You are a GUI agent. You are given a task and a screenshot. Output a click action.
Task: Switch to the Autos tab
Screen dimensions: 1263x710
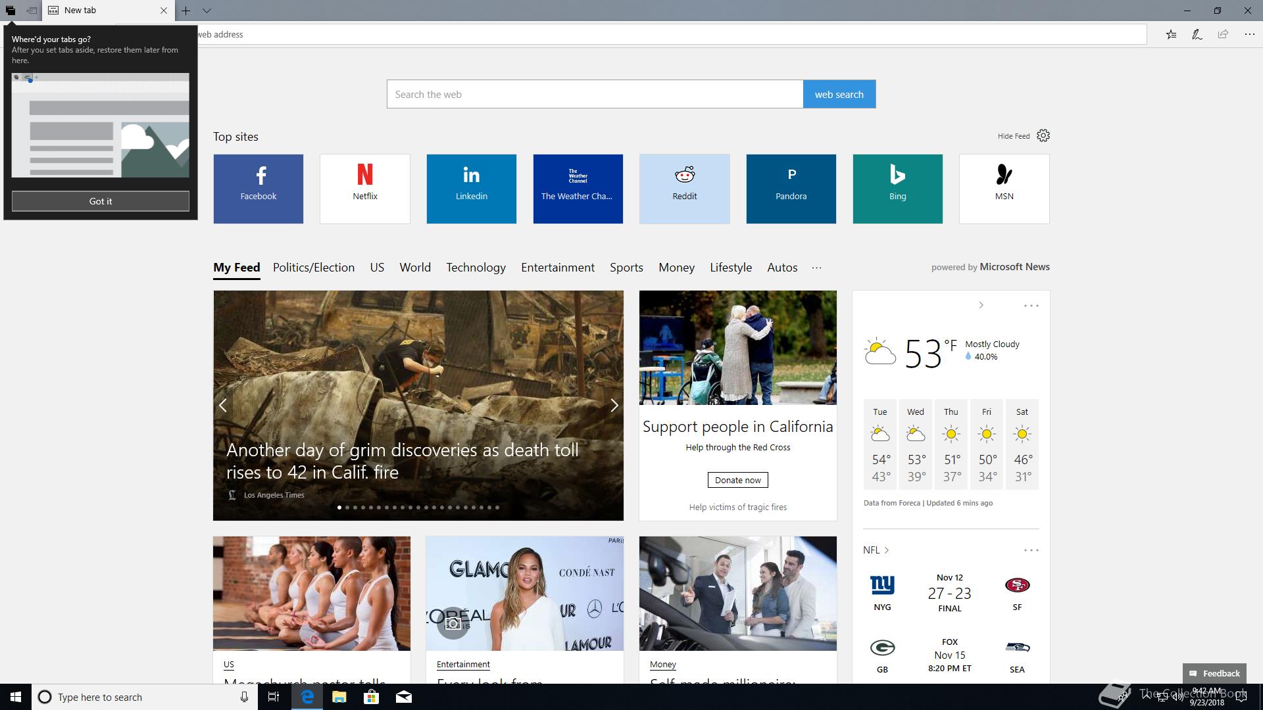782,268
